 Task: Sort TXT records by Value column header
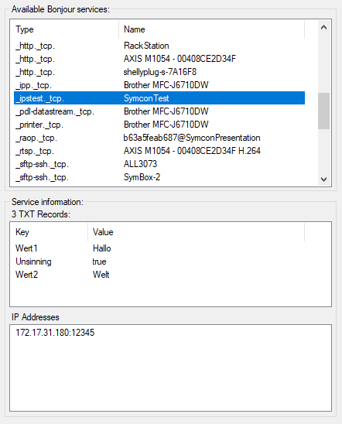[197, 232]
